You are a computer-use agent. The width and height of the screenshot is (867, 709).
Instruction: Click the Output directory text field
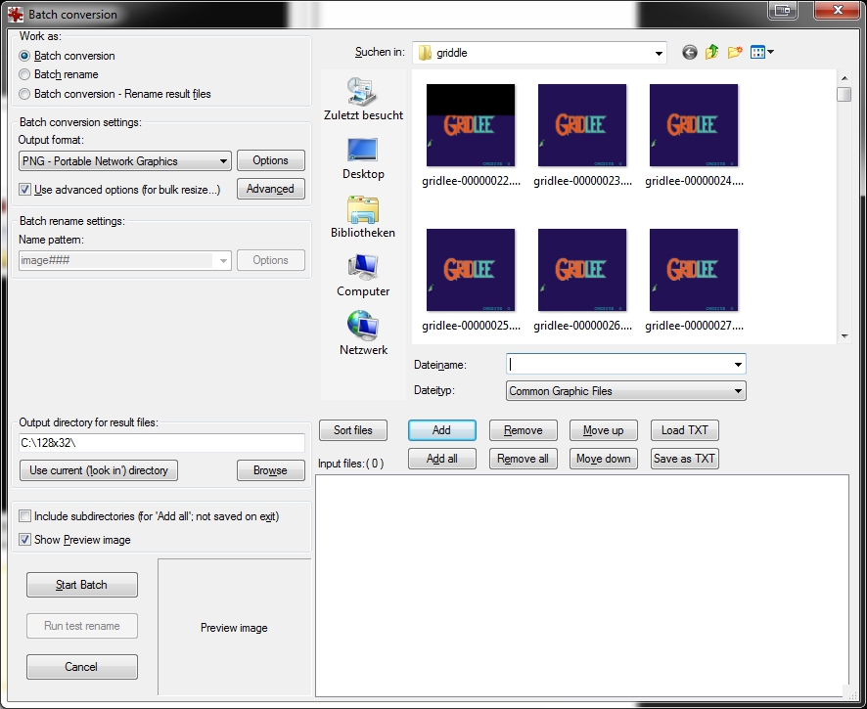(161, 443)
